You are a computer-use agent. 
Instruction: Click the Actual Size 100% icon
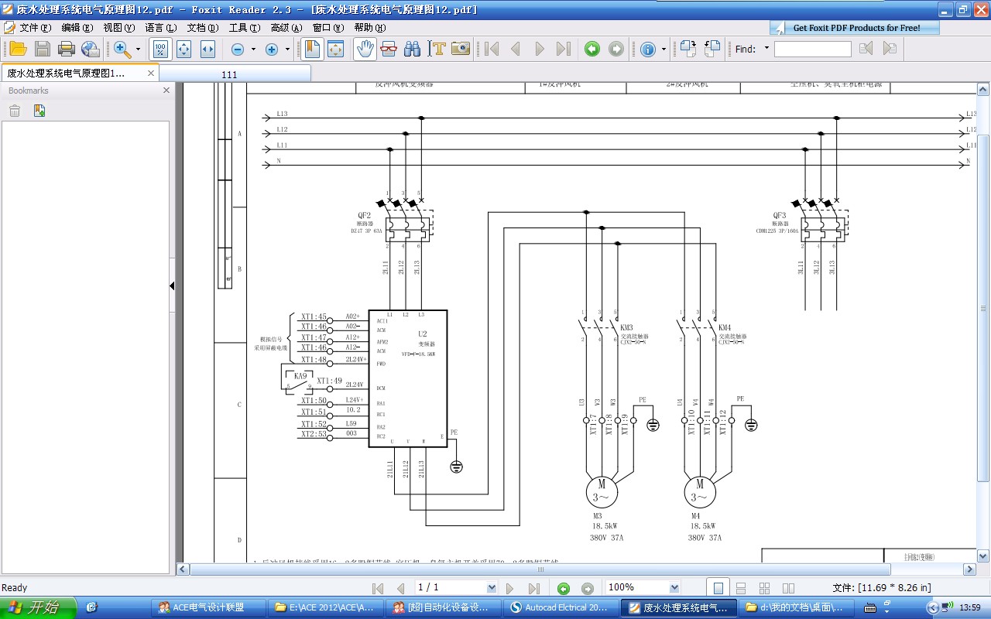click(159, 49)
